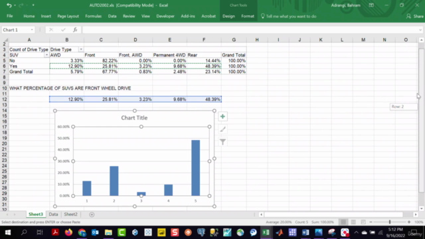This screenshot has height=239, width=425.
Task: Switch to Normal view icon in status bar
Action: tap(343, 222)
